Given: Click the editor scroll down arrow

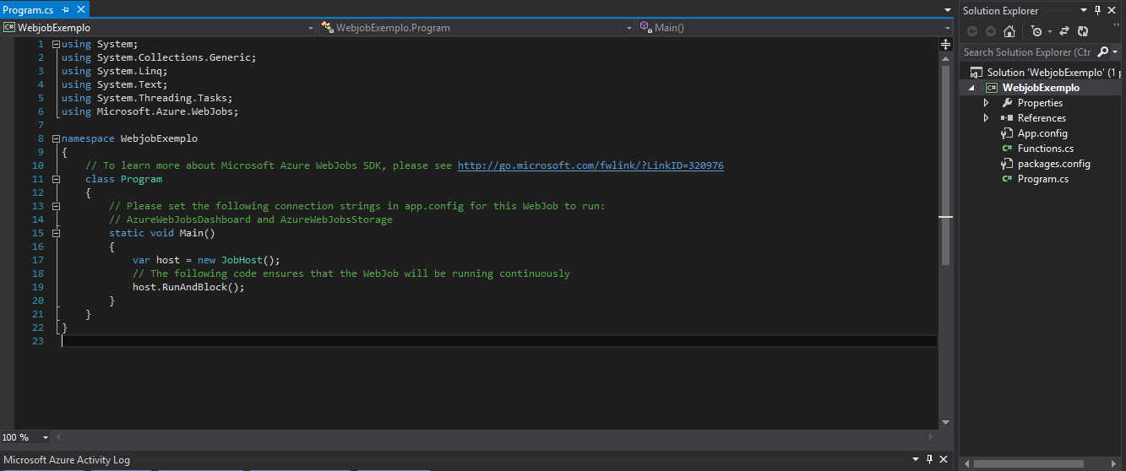Looking at the screenshot, I should pyautogui.click(x=945, y=422).
